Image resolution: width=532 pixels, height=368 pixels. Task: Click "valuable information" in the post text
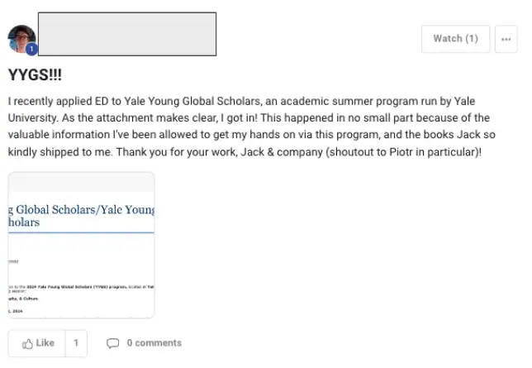pos(59,136)
